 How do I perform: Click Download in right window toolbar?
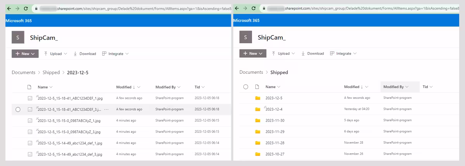(x=312, y=54)
